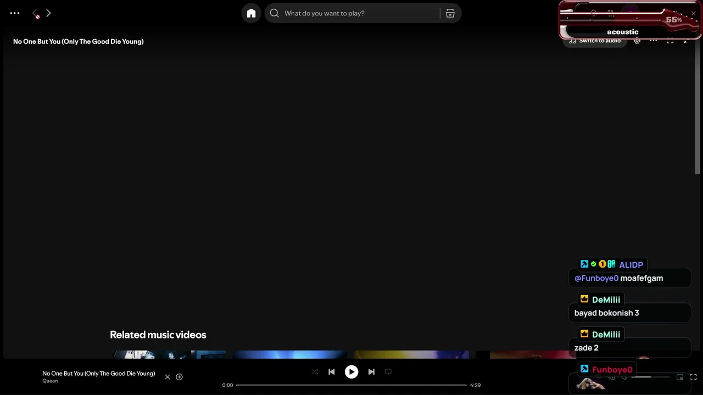Image resolution: width=703 pixels, height=395 pixels.
Task: Click the Funboye0 chat username
Action: [612, 370]
